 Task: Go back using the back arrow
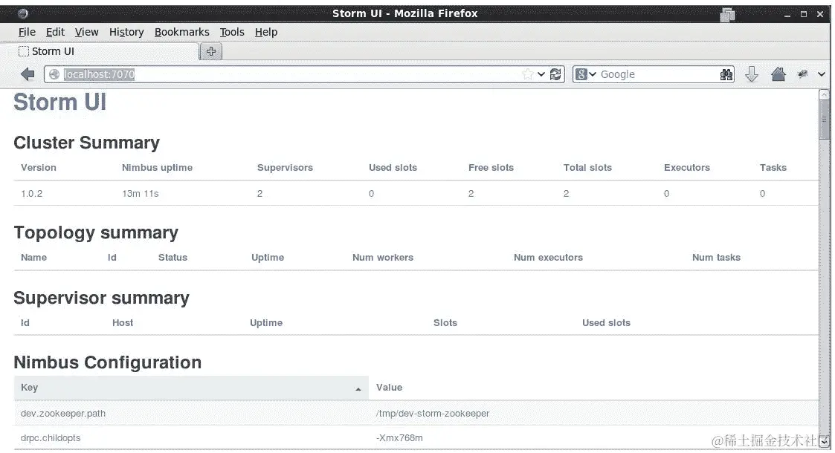point(28,74)
